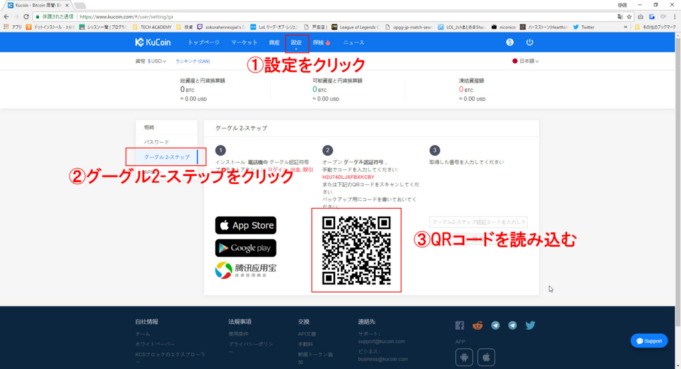Download the Apple app via the footer icon
The image size is (681, 369).
(486, 357)
